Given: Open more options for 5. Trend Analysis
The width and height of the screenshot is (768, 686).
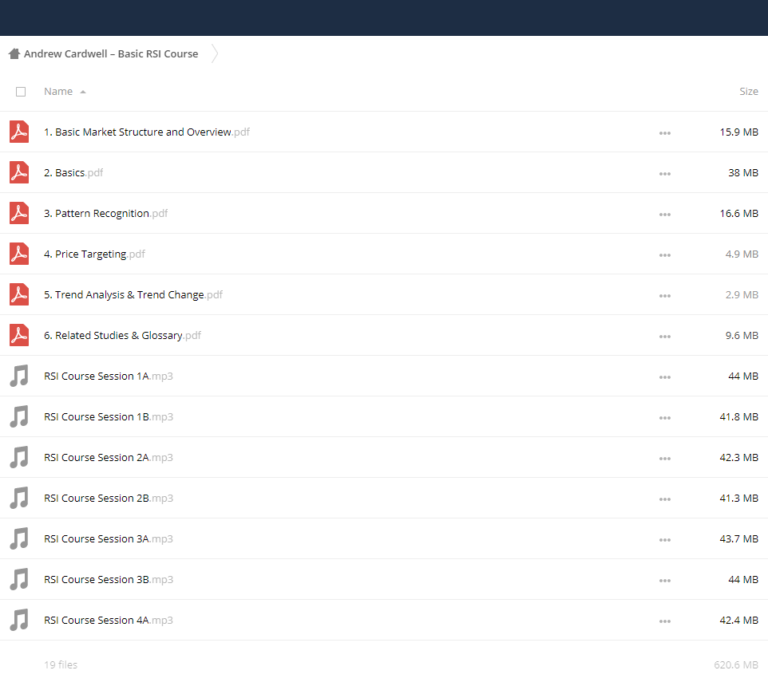Looking at the screenshot, I should coord(665,295).
